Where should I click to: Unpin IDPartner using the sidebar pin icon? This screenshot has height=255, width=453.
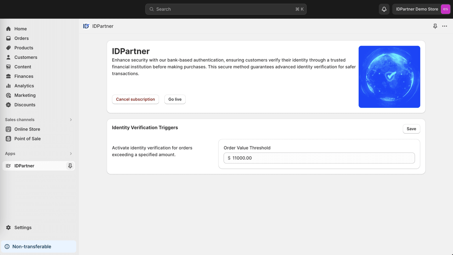point(70,166)
